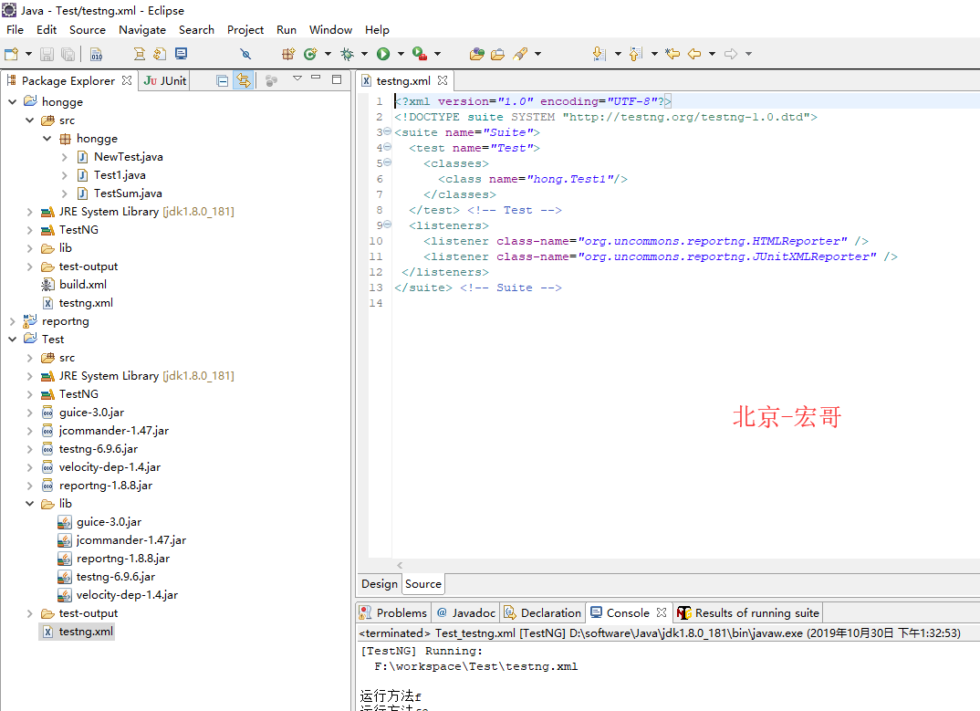980x711 pixels.
Task: Minimize the Package Explorer panel
Action: [x=316, y=78]
